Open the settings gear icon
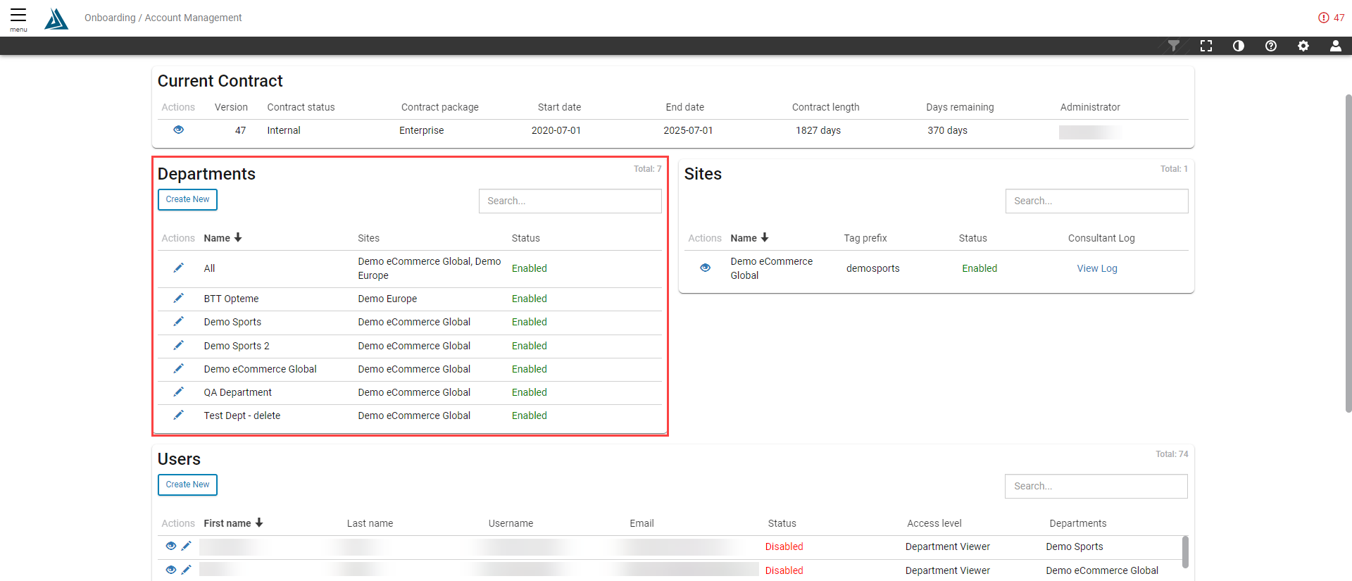 1303,46
